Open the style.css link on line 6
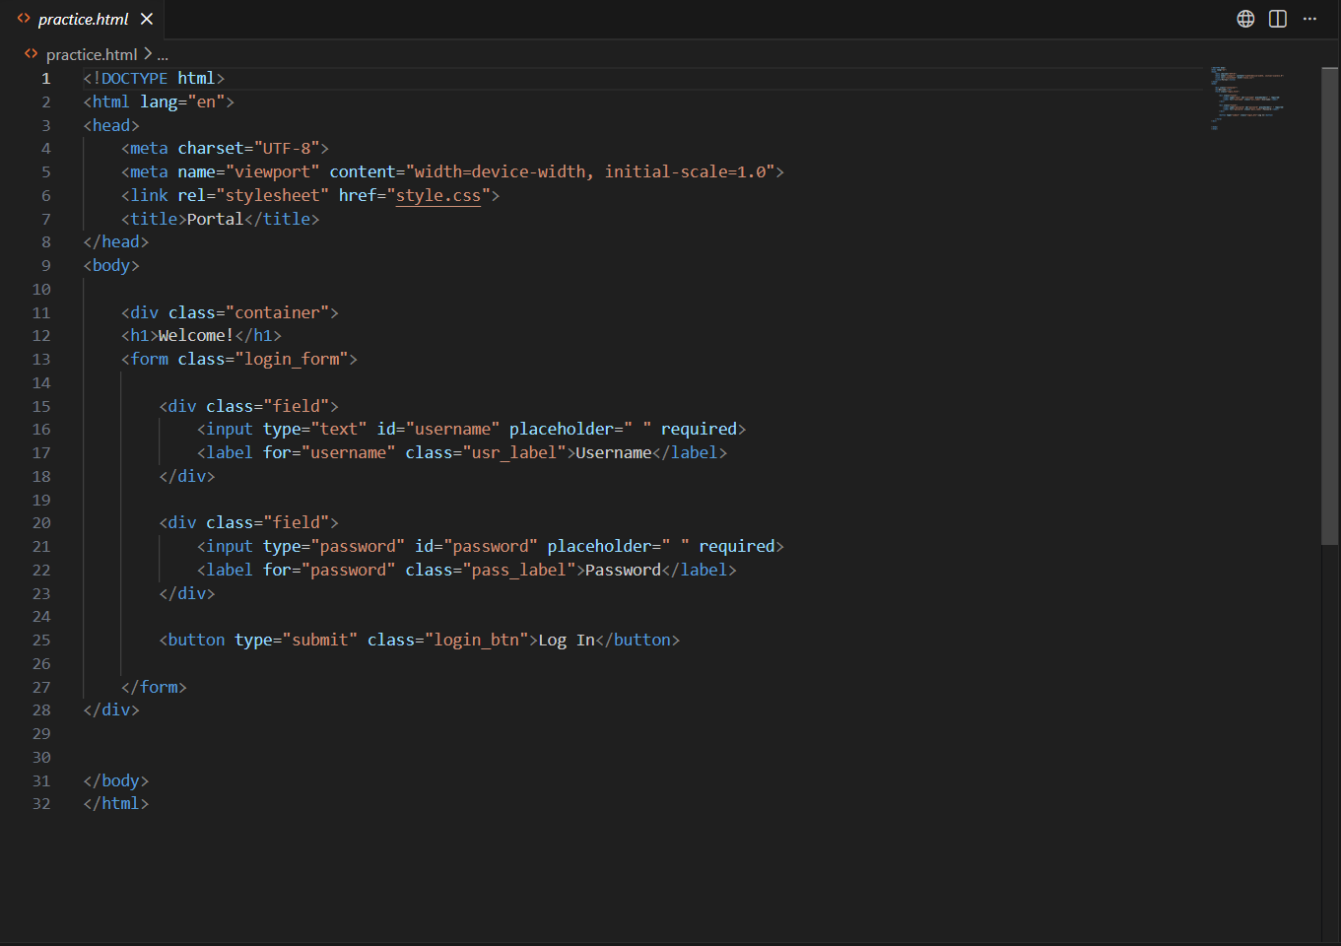 (438, 195)
